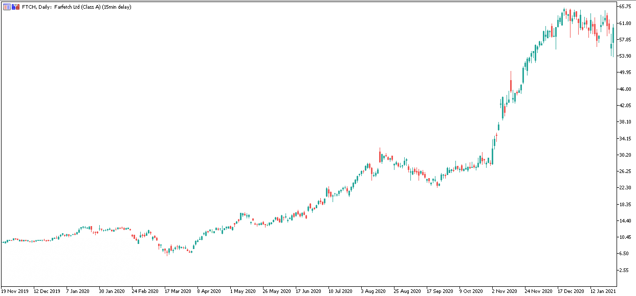Click the 2.55 price scale label

coord(625,270)
